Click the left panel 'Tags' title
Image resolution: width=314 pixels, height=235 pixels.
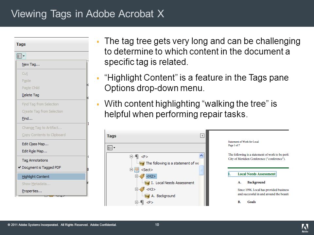tap(21, 44)
